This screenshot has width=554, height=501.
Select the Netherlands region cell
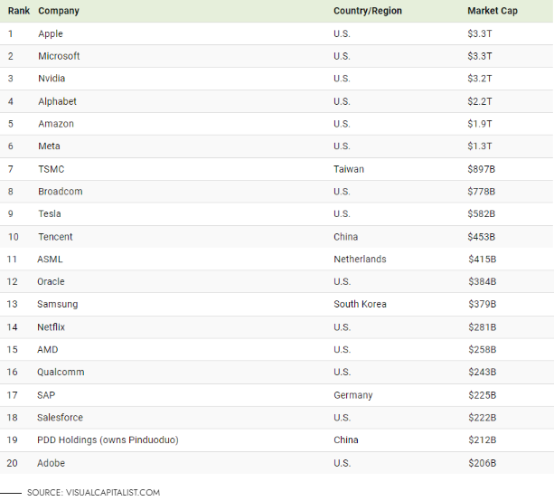coord(360,259)
